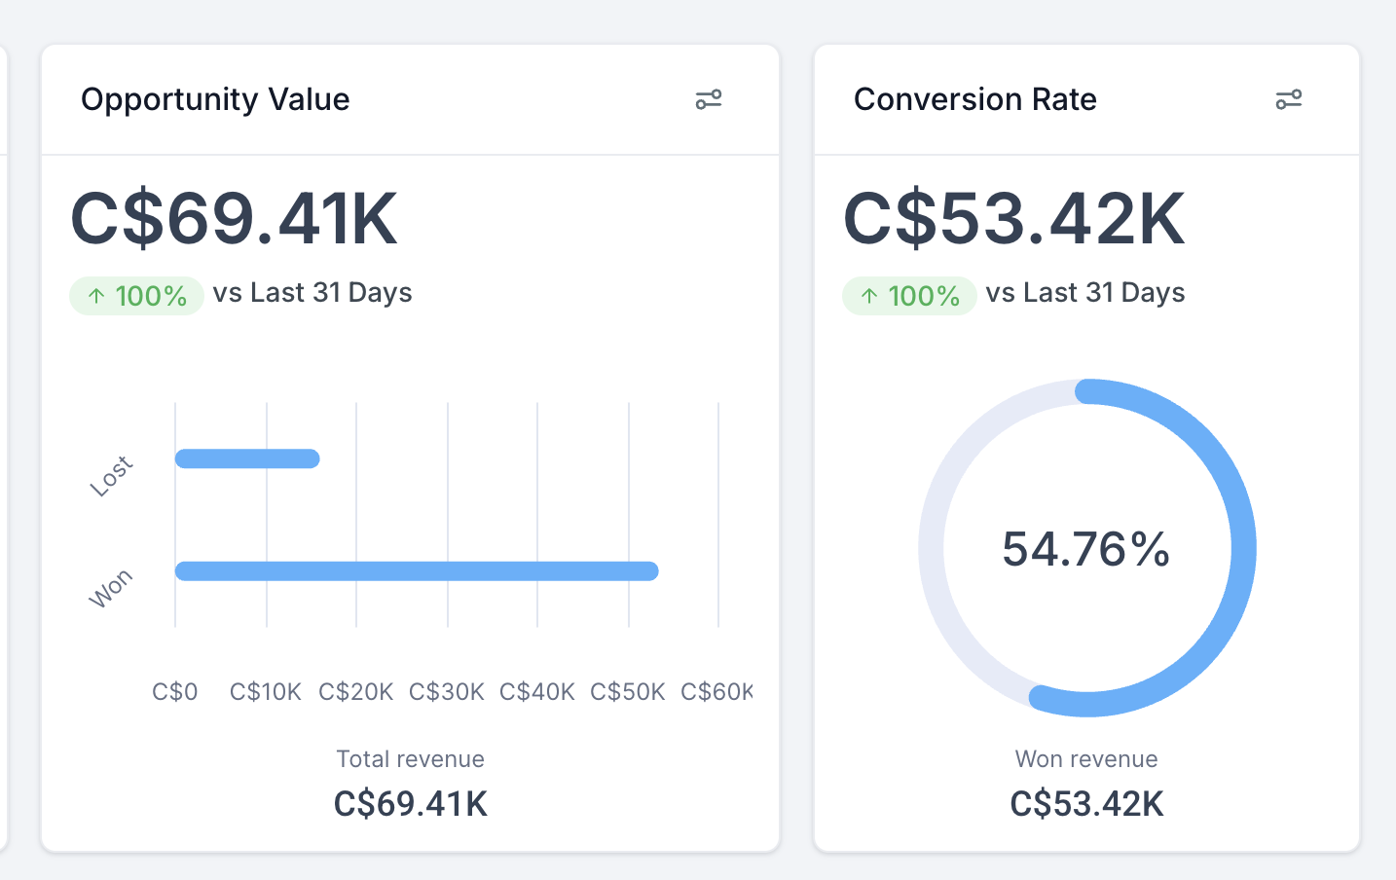Screen dimensions: 1396x880
Task: Select the Opportunity Value card header
Action: tap(215, 99)
